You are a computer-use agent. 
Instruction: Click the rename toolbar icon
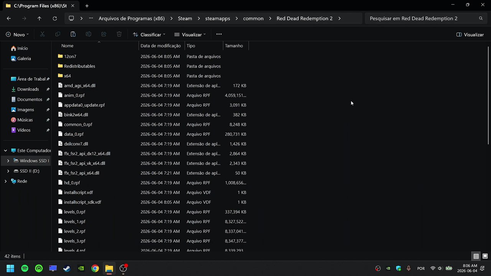pos(88,34)
